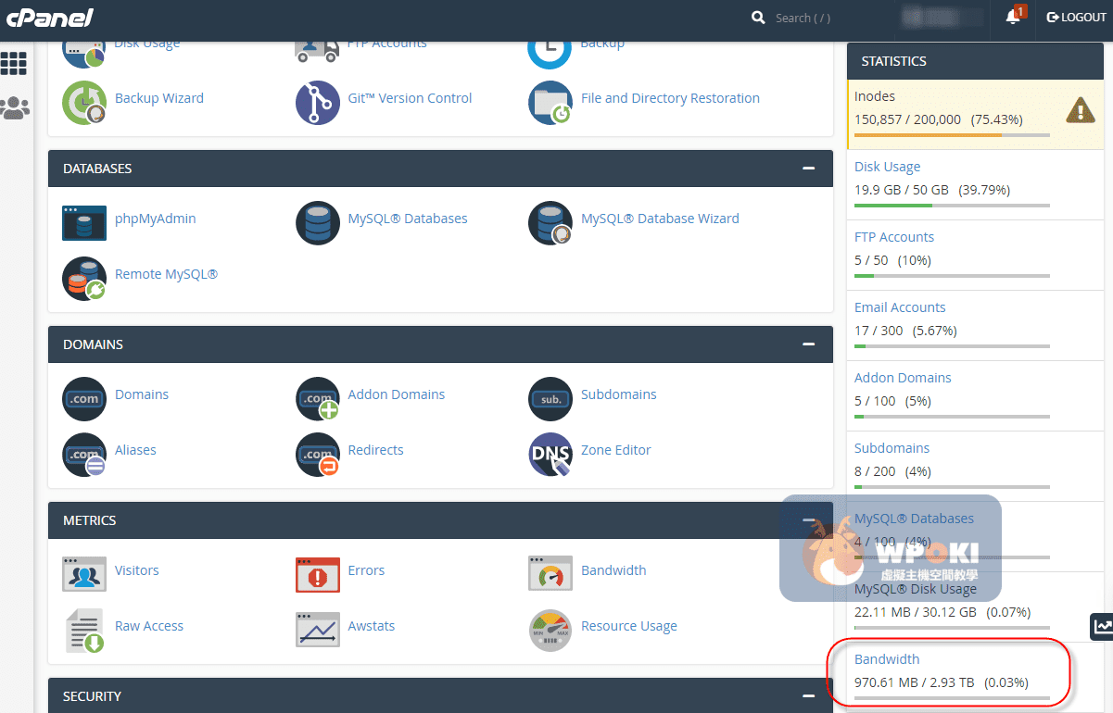1113x713 pixels.
Task: Open the user manager sidebar icon
Action: click(14, 108)
